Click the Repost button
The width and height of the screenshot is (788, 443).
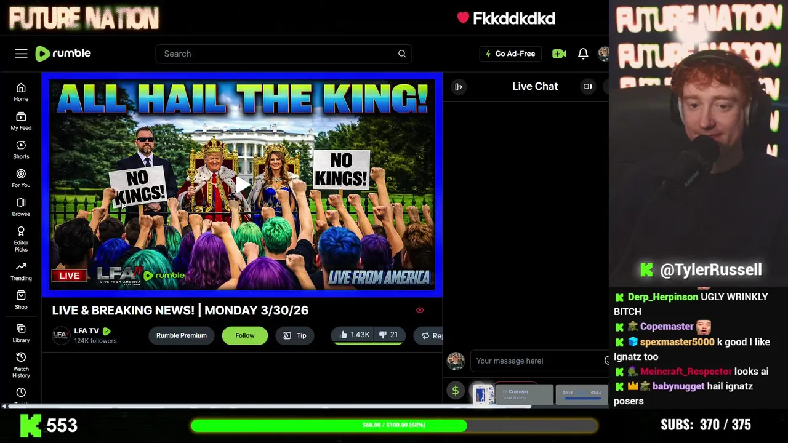tap(428, 335)
